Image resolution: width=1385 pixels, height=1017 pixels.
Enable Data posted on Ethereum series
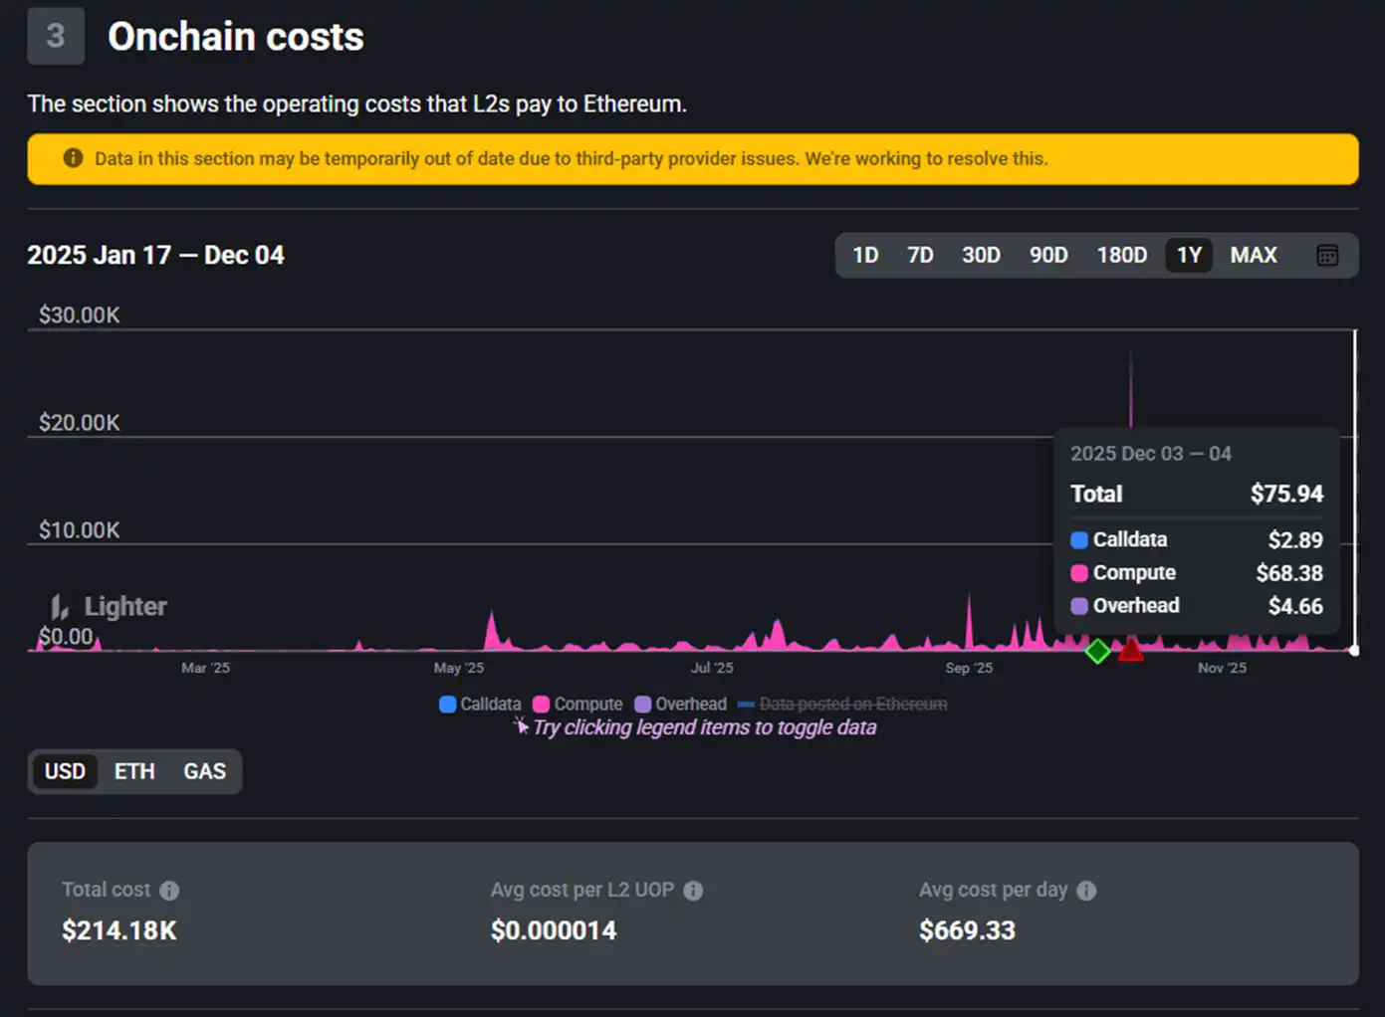pyautogui.click(x=842, y=705)
